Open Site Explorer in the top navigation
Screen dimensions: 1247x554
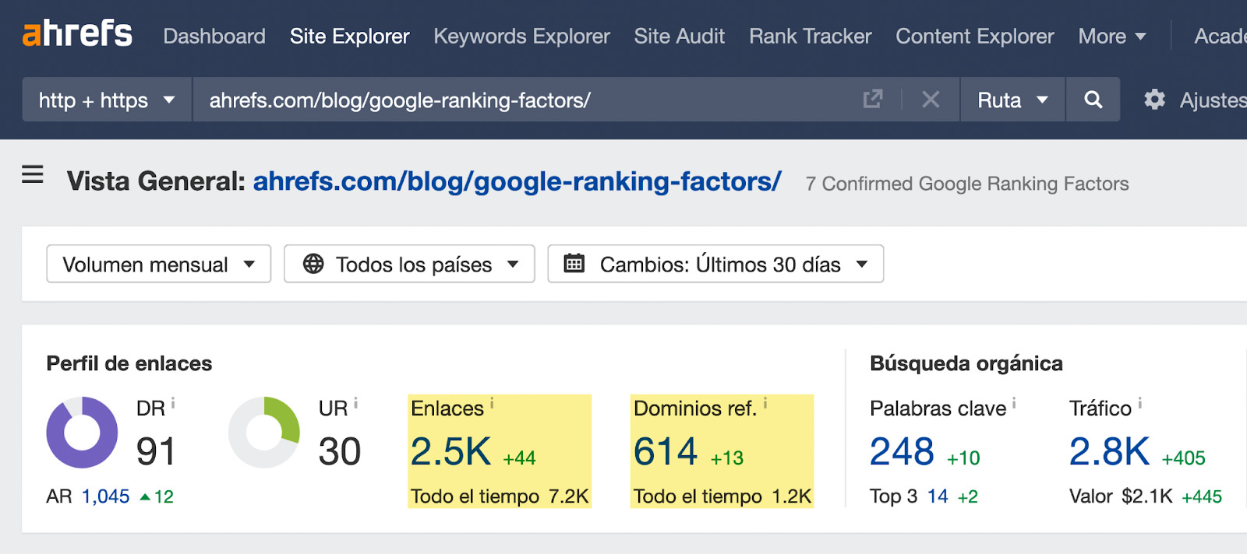tap(349, 37)
